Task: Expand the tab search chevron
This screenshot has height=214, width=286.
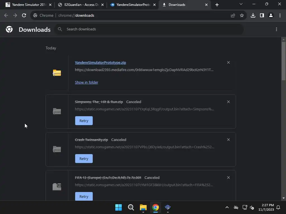Action: pos(241,4)
